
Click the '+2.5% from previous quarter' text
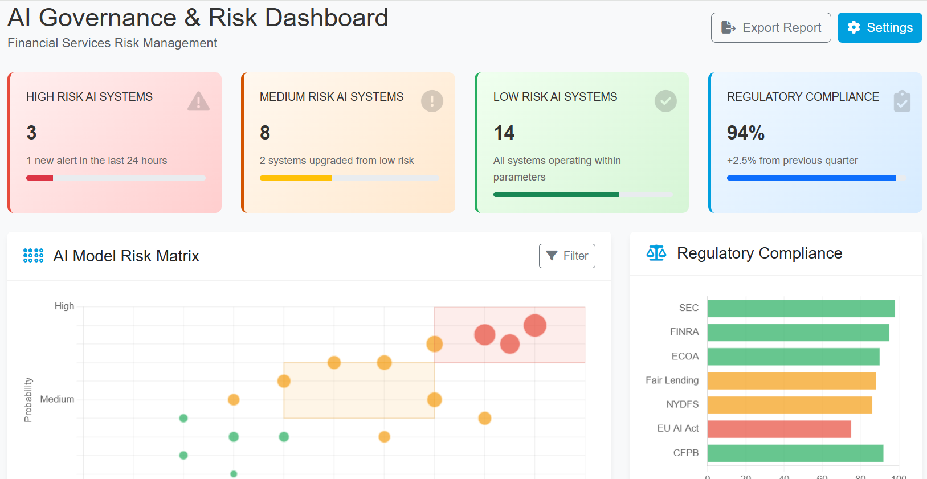point(793,161)
